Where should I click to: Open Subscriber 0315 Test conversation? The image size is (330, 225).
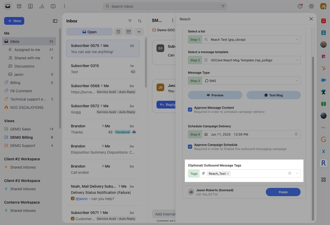tap(103, 69)
